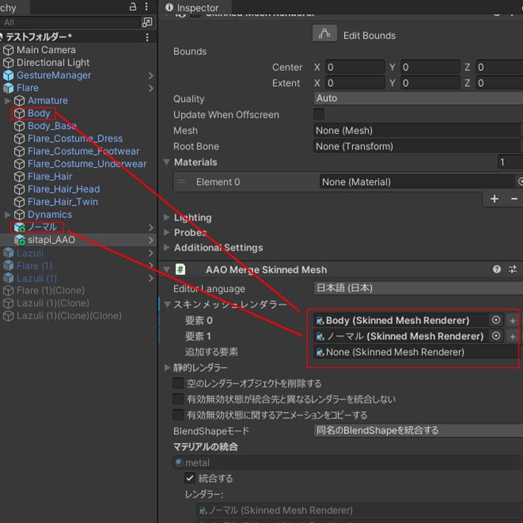Click the Element 0 drag handle
This screenshot has width=523, height=523.
point(181,181)
